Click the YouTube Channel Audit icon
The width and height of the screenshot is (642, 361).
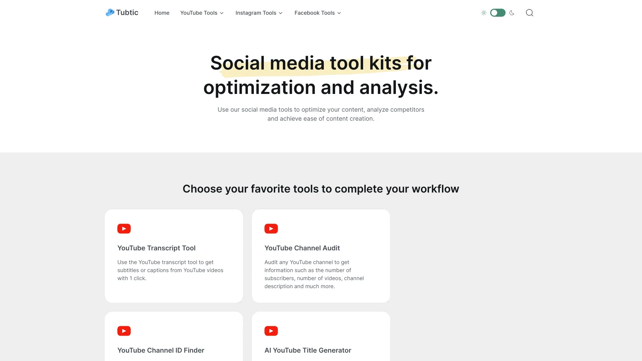pos(271,228)
